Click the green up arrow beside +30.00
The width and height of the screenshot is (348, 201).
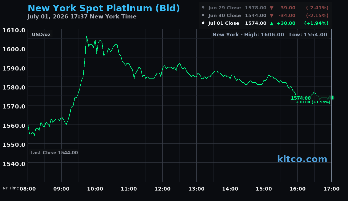(x=271, y=23)
